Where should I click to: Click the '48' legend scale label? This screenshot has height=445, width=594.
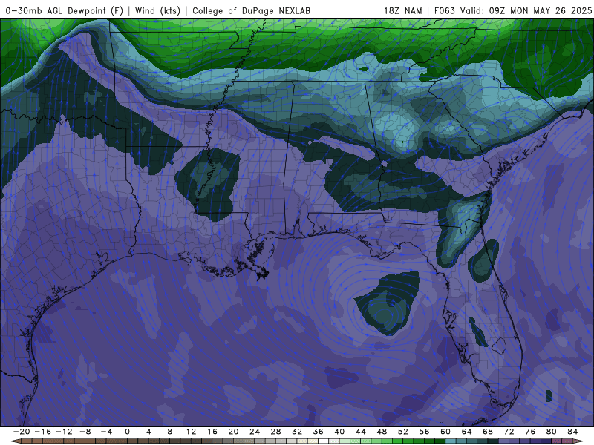click(382, 432)
